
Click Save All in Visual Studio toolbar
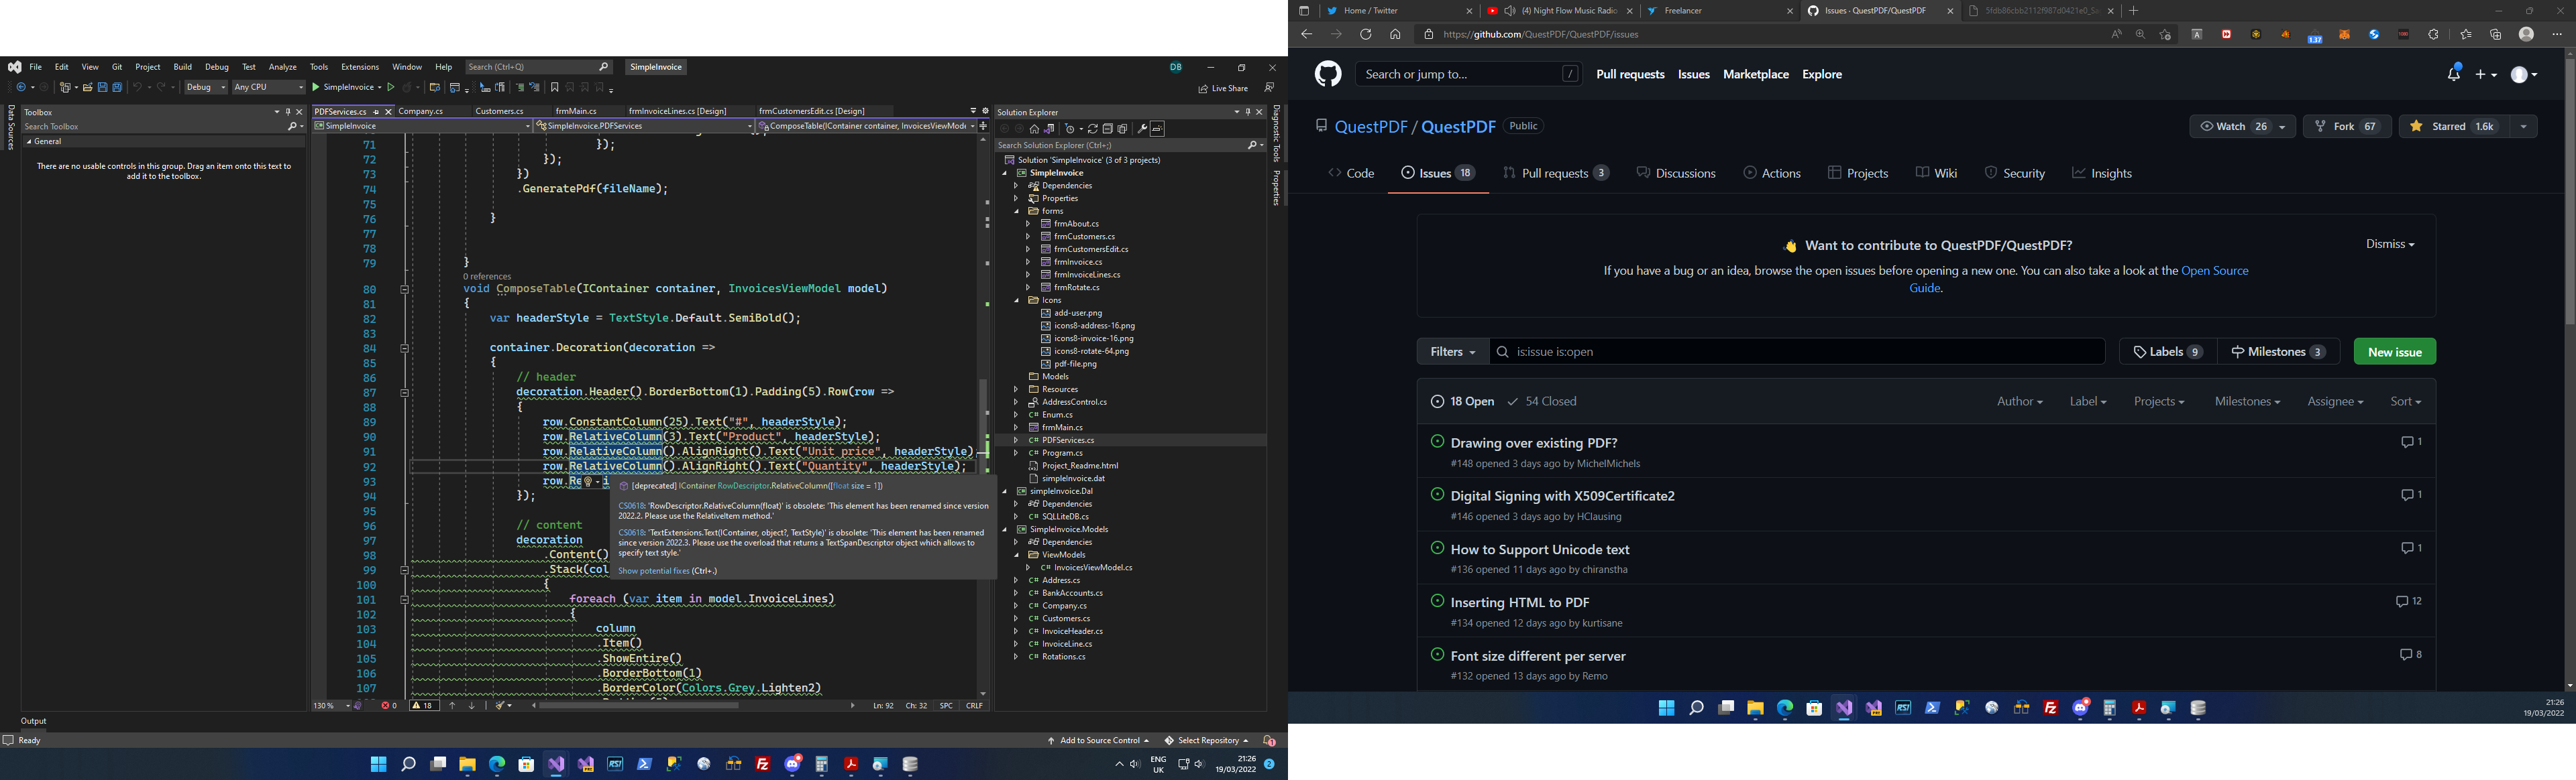[x=117, y=88]
